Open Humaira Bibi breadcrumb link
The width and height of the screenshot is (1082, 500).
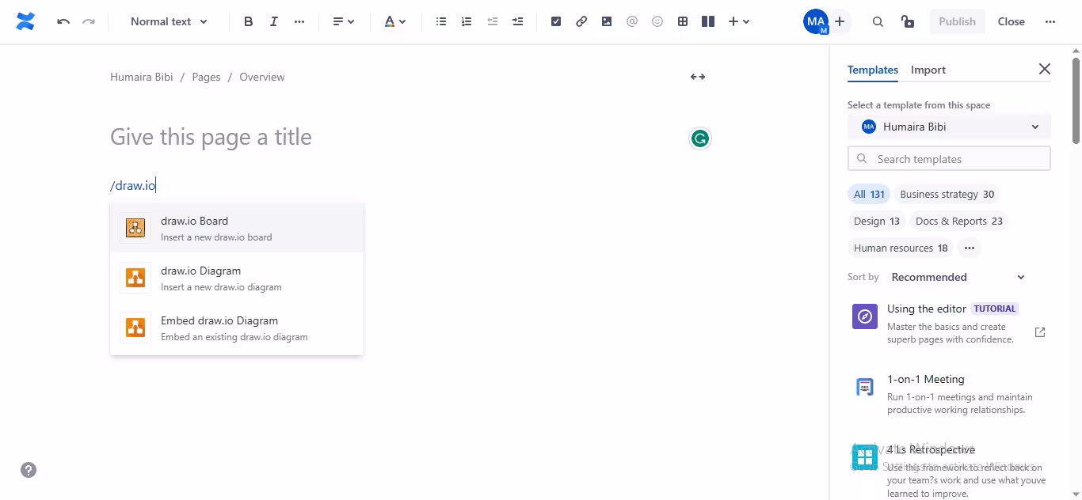(x=142, y=77)
